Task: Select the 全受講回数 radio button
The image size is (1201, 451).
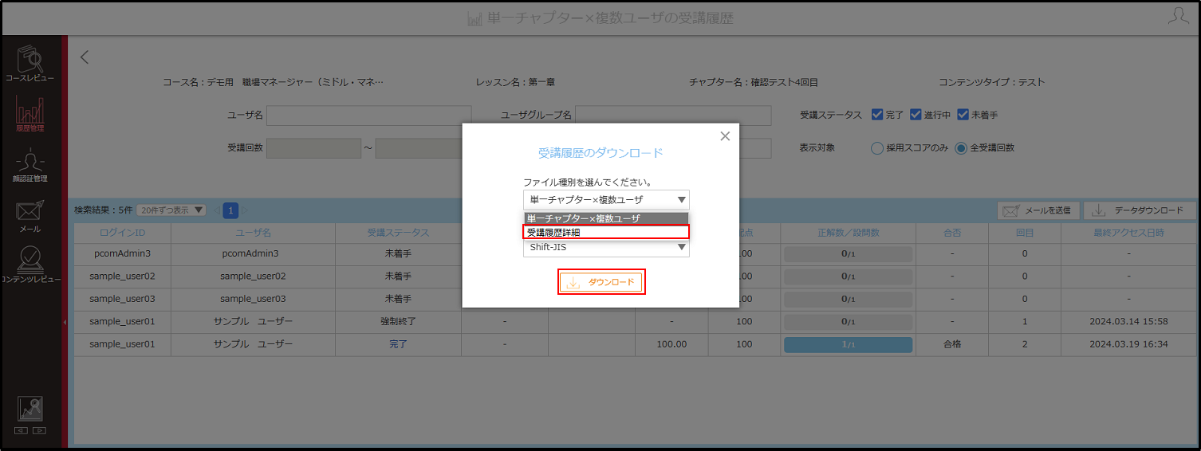Action: (961, 148)
